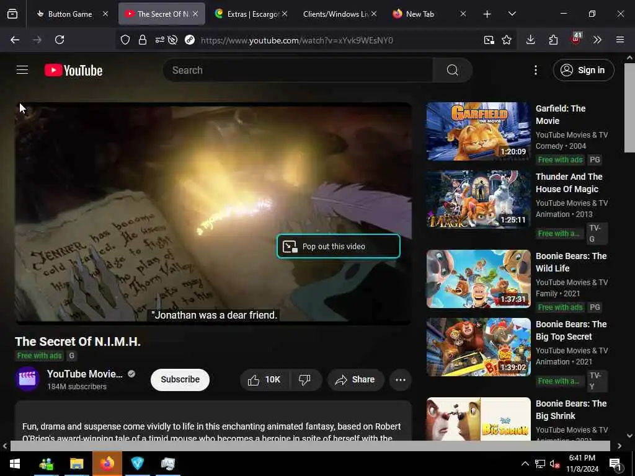Close the New Tab tab
This screenshot has width=635, height=476.
click(463, 14)
